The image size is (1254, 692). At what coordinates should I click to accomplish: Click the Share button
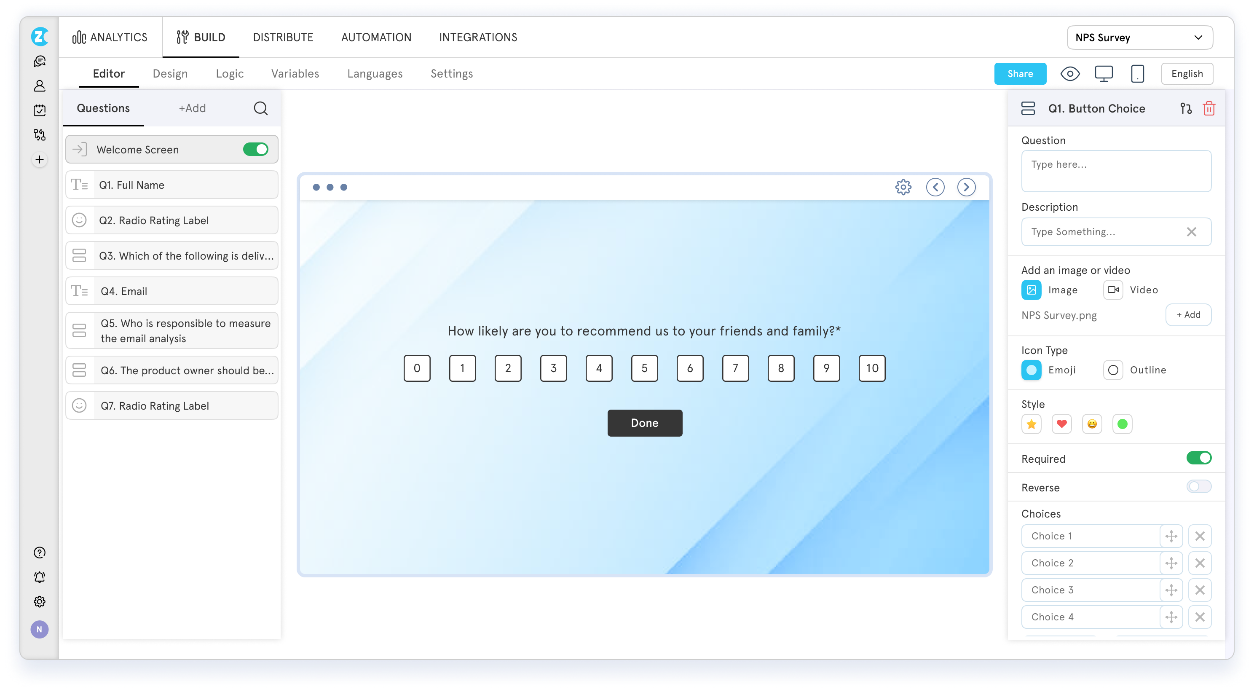click(x=1020, y=73)
